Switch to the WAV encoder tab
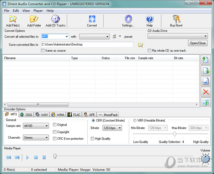 tap(42, 115)
